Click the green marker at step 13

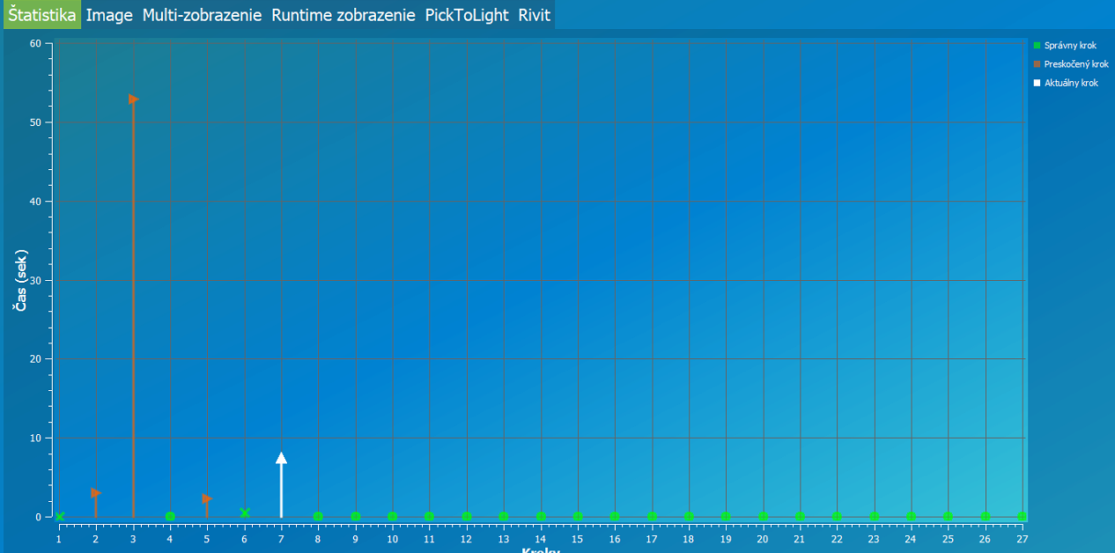tap(504, 517)
